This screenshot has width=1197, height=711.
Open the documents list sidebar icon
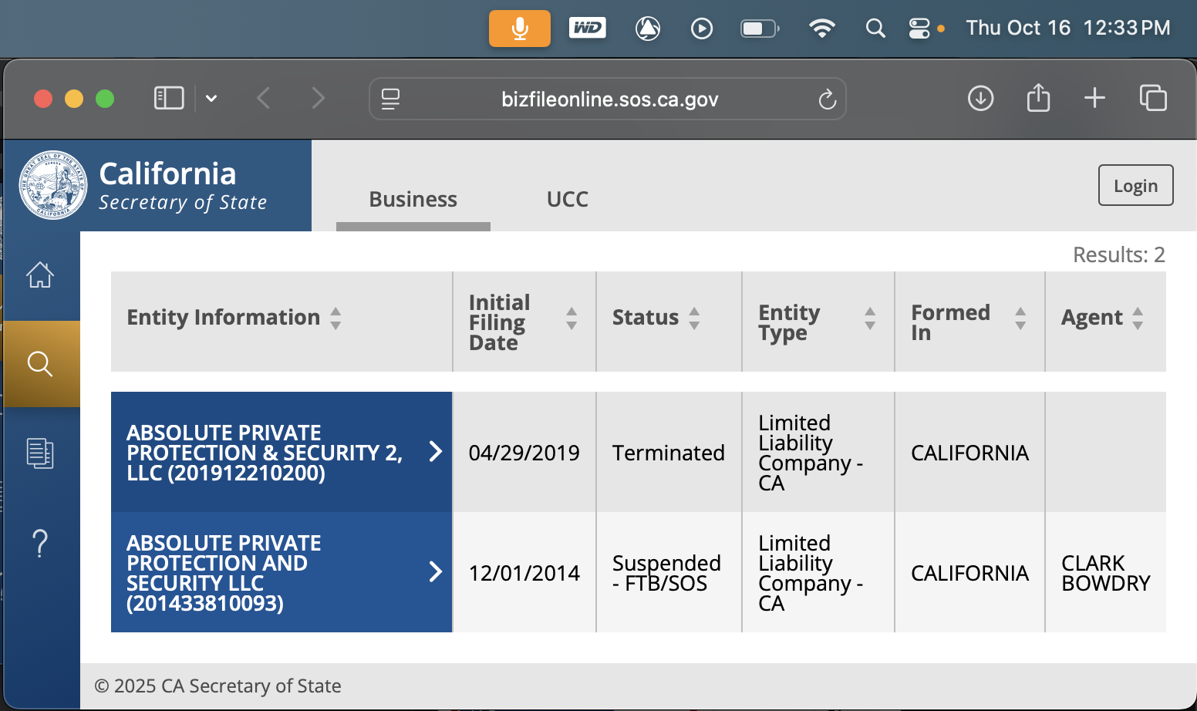click(40, 453)
